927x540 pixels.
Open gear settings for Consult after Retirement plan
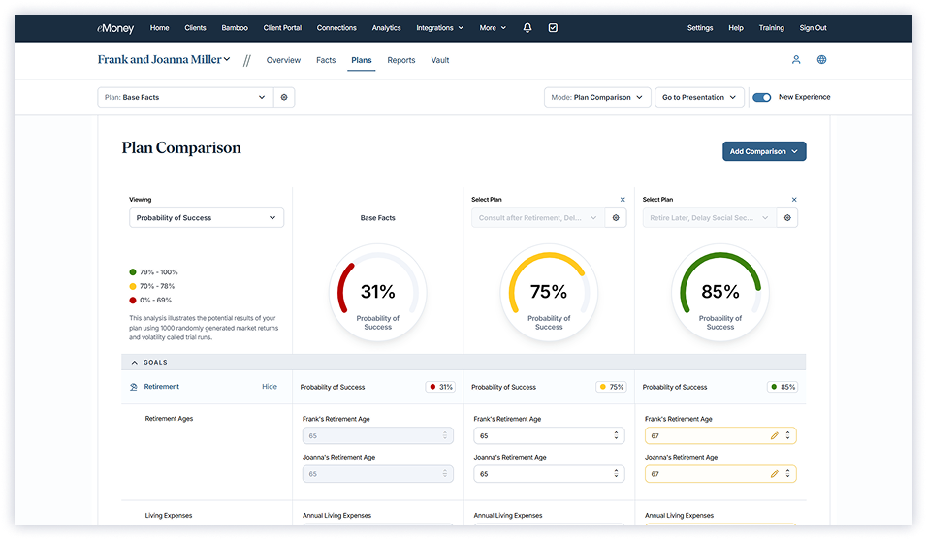pos(617,218)
